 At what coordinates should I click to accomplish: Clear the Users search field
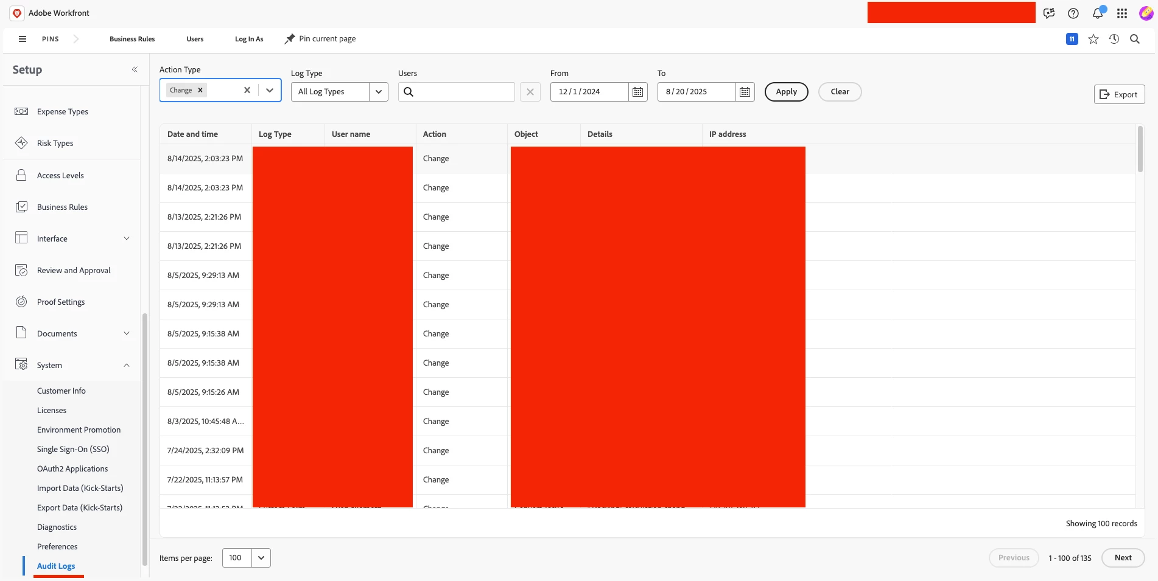pos(530,92)
